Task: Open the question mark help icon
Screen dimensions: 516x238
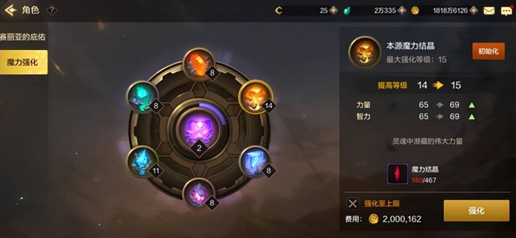Action: [52, 10]
